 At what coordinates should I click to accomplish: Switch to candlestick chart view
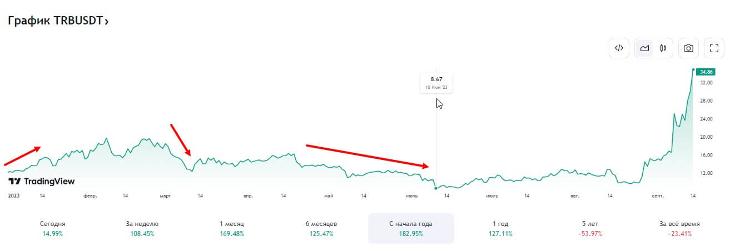(663, 48)
